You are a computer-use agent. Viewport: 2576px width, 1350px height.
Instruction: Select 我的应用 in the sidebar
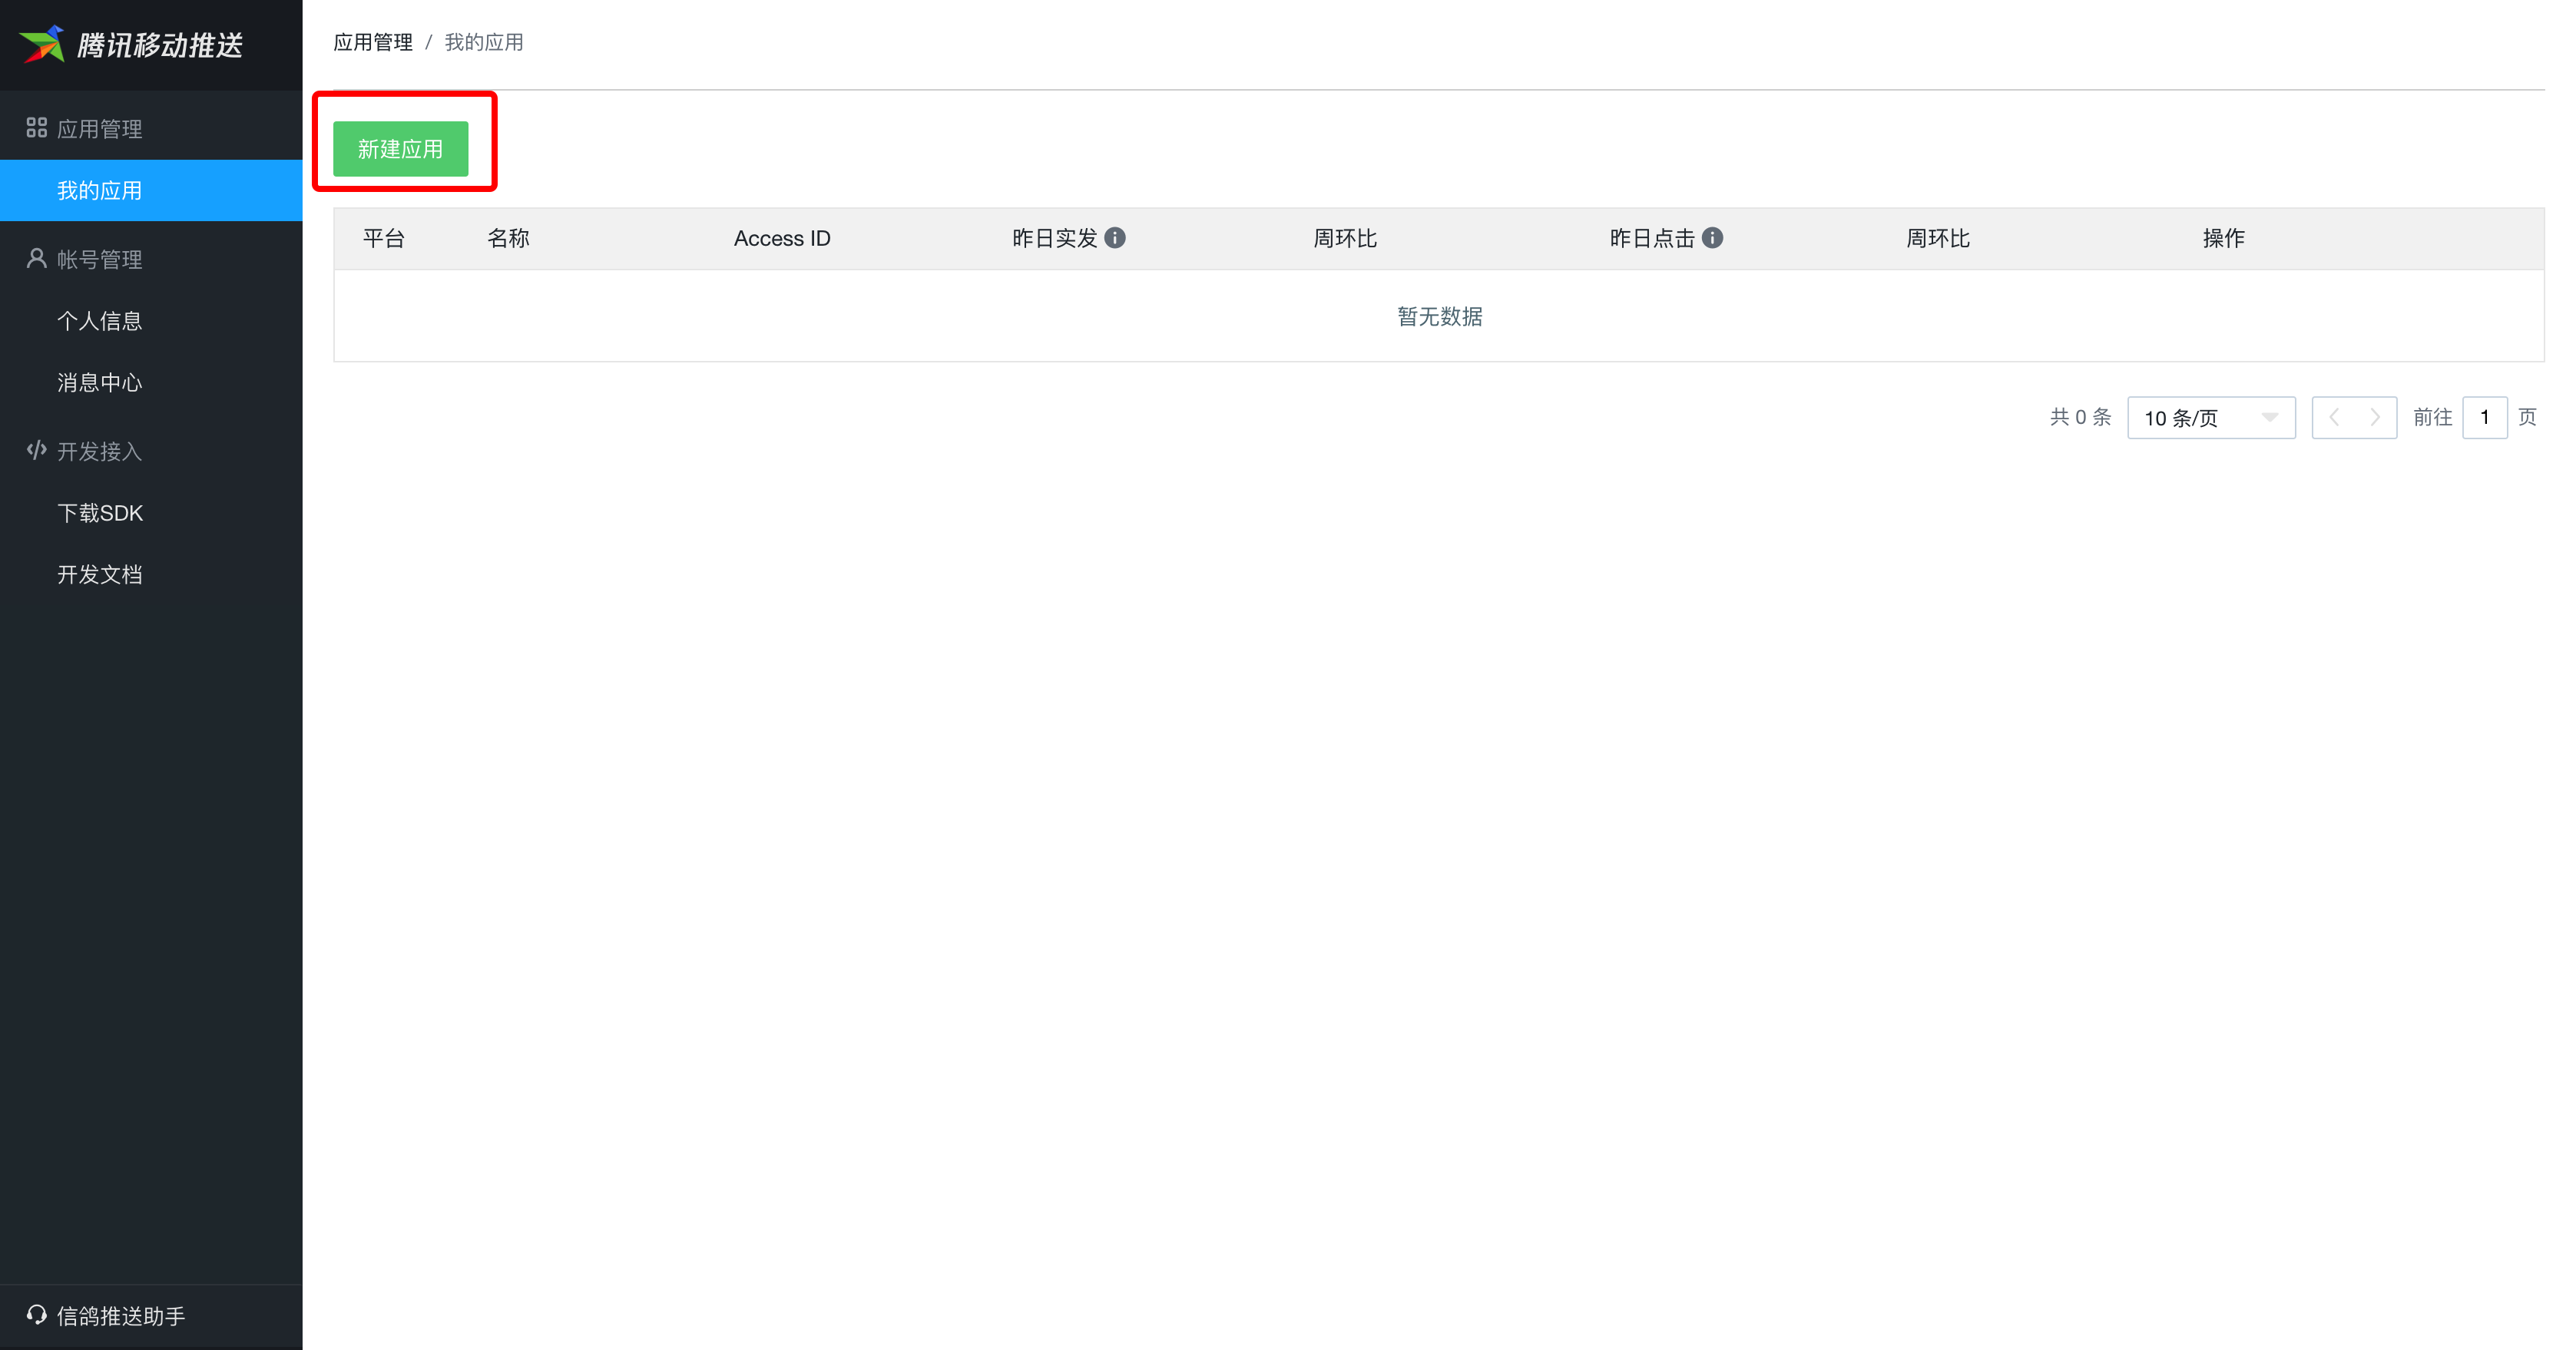tap(100, 191)
